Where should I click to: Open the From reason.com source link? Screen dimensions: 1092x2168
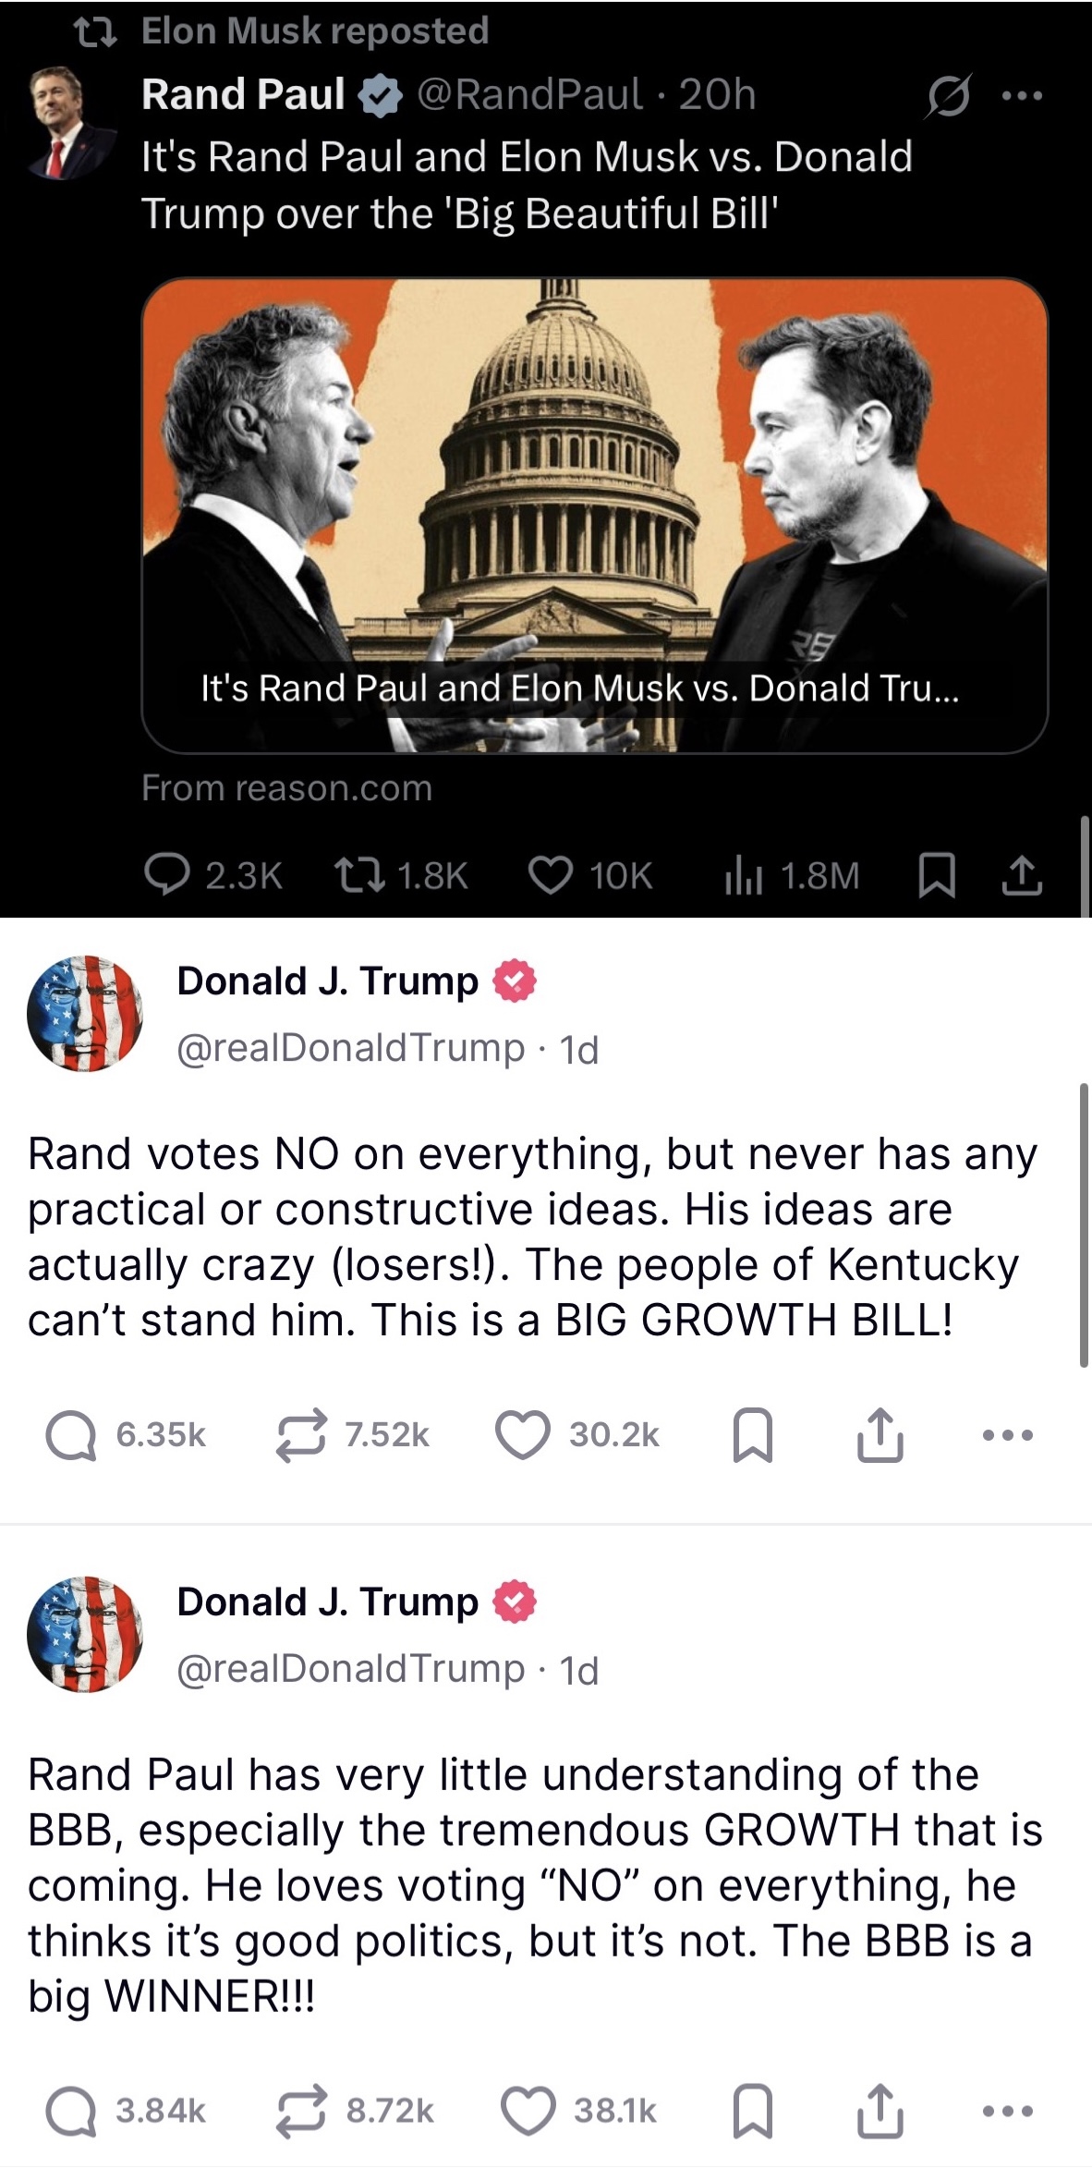point(286,788)
